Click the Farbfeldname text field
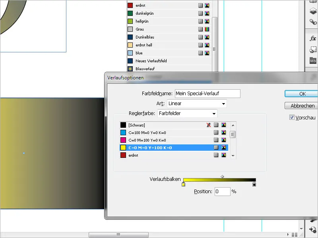This screenshot has height=238, width=318. pyautogui.click(x=207, y=94)
